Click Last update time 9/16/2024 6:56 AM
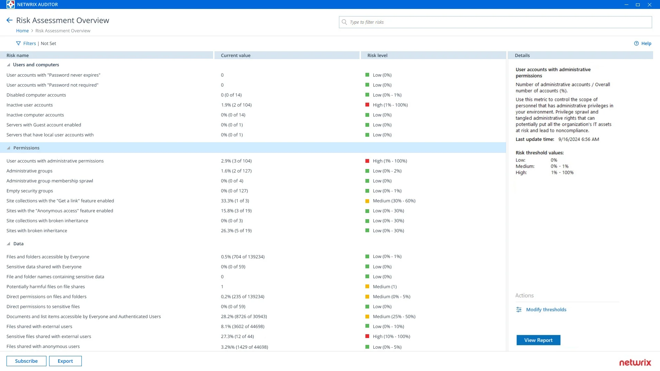This screenshot has height=371, width=660. tap(557, 139)
